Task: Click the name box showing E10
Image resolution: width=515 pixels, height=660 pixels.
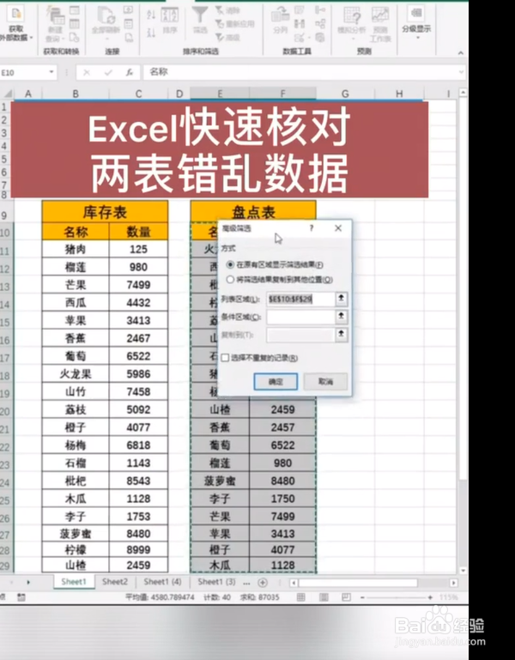Action: tap(23, 72)
